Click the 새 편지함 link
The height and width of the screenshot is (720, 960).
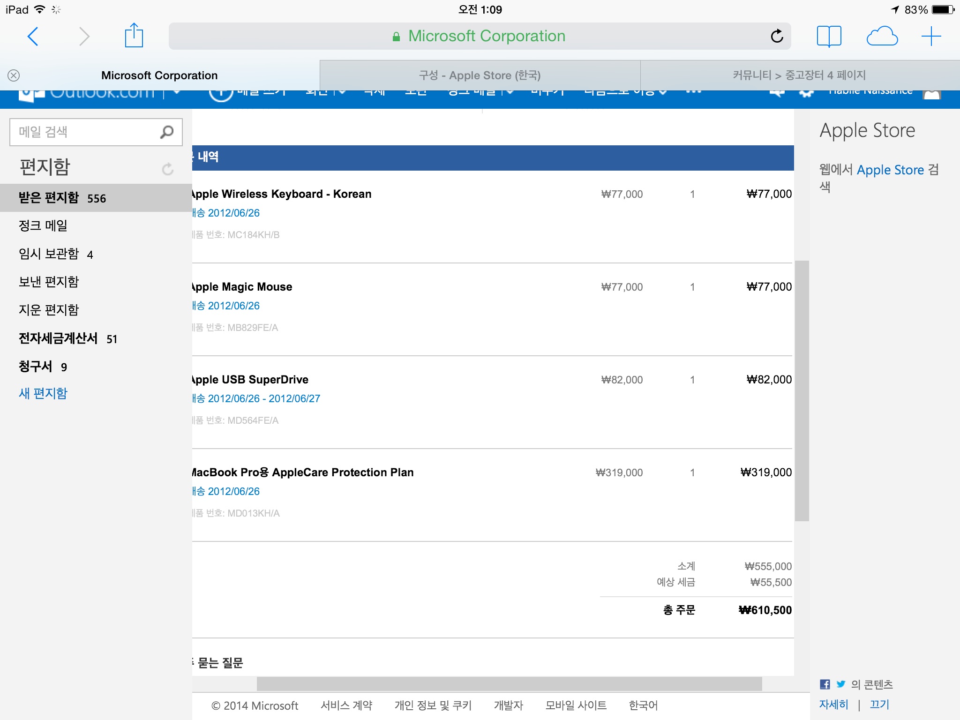[x=43, y=393]
